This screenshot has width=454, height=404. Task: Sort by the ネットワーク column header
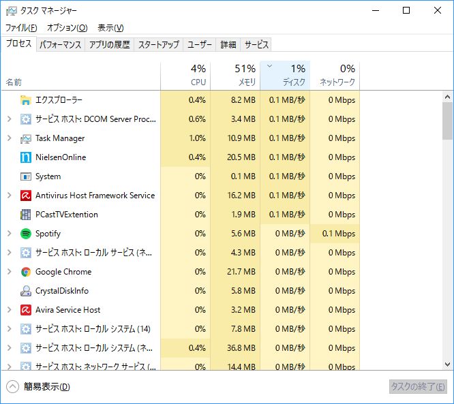(x=335, y=76)
